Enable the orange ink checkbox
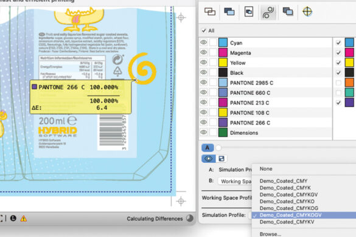Viewport: 356px width, 237px height. (x=338, y=83)
